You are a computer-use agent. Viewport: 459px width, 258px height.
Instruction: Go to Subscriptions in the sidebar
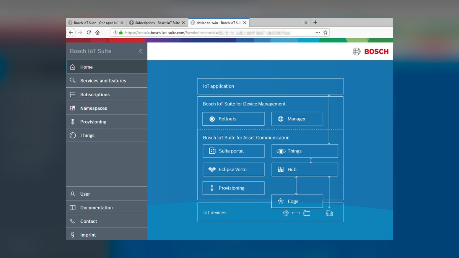(x=107, y=94)
